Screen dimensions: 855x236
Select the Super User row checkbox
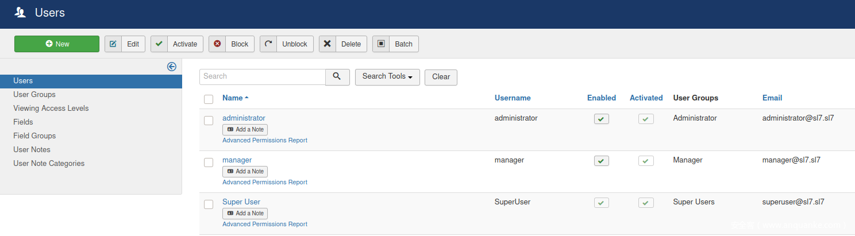(x=209, y=204)
